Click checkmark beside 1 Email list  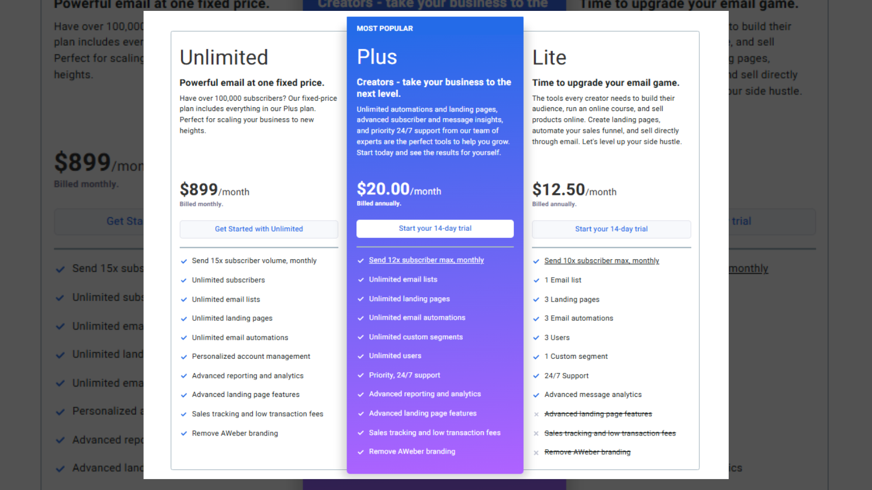coord(536,280)
